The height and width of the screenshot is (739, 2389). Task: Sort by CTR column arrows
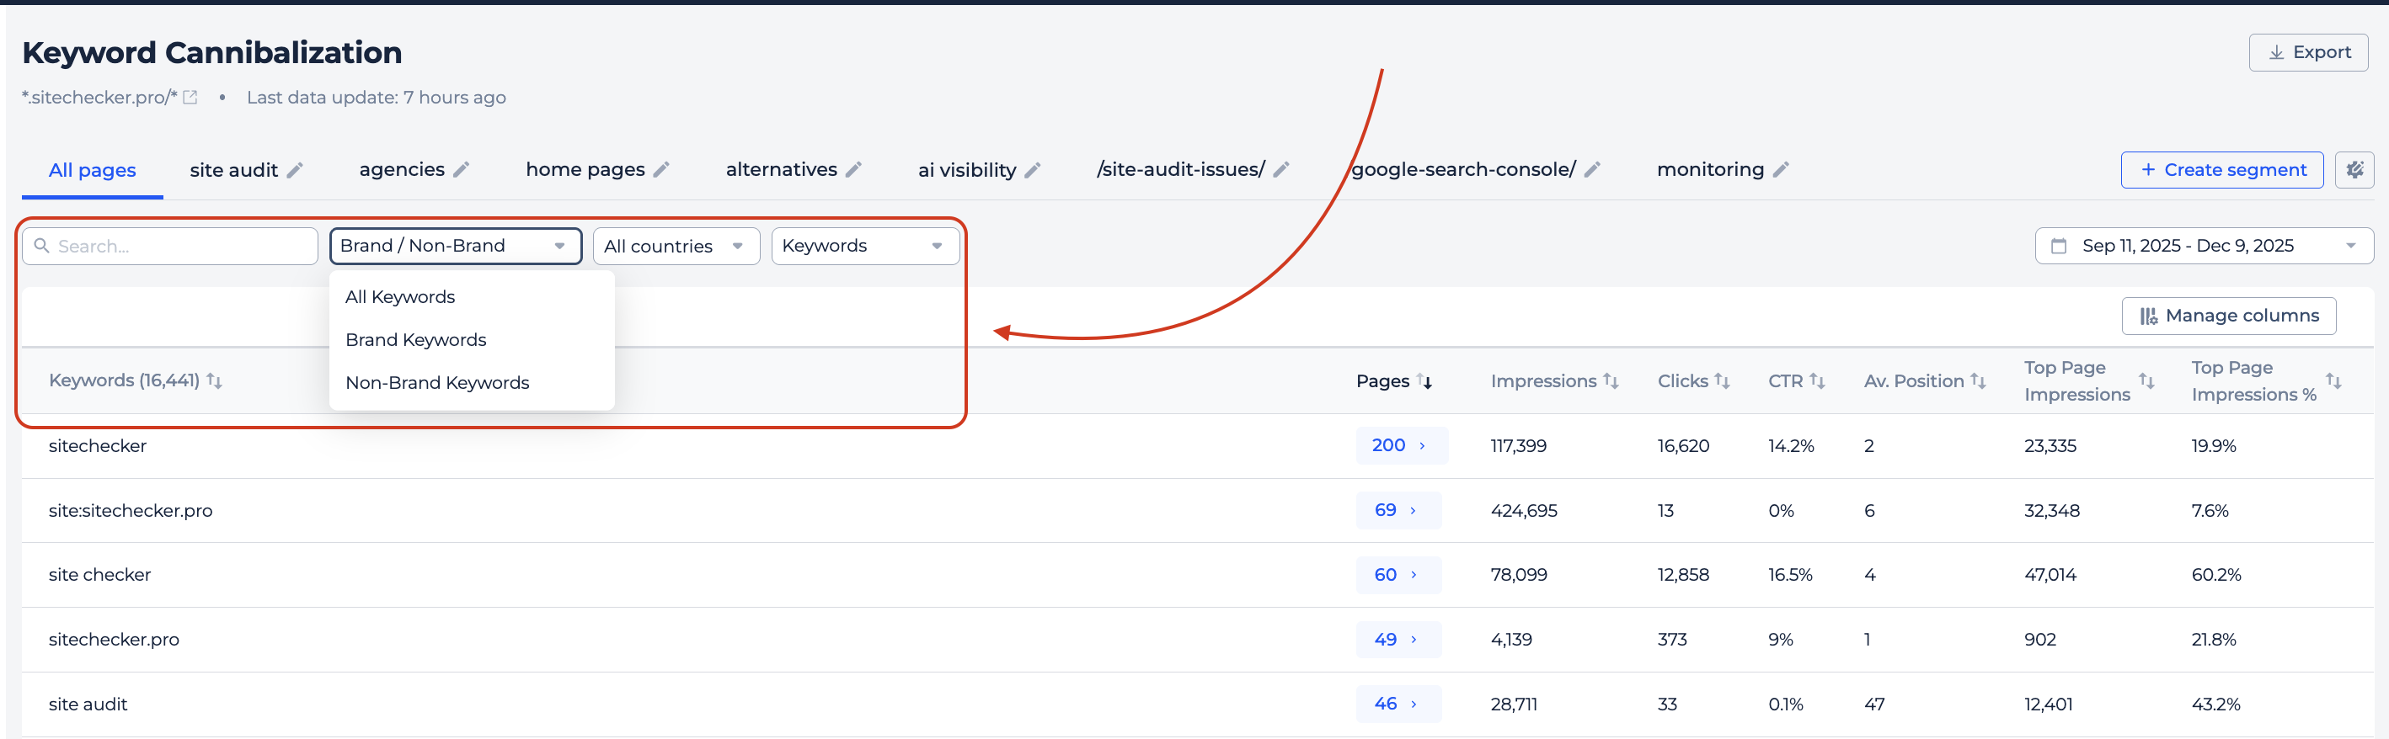[1818, 380]
